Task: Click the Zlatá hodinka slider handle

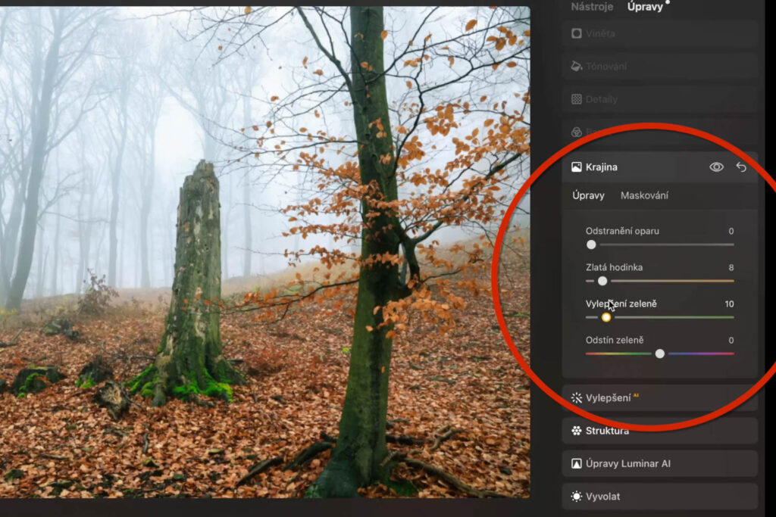Action: (602, 281)
